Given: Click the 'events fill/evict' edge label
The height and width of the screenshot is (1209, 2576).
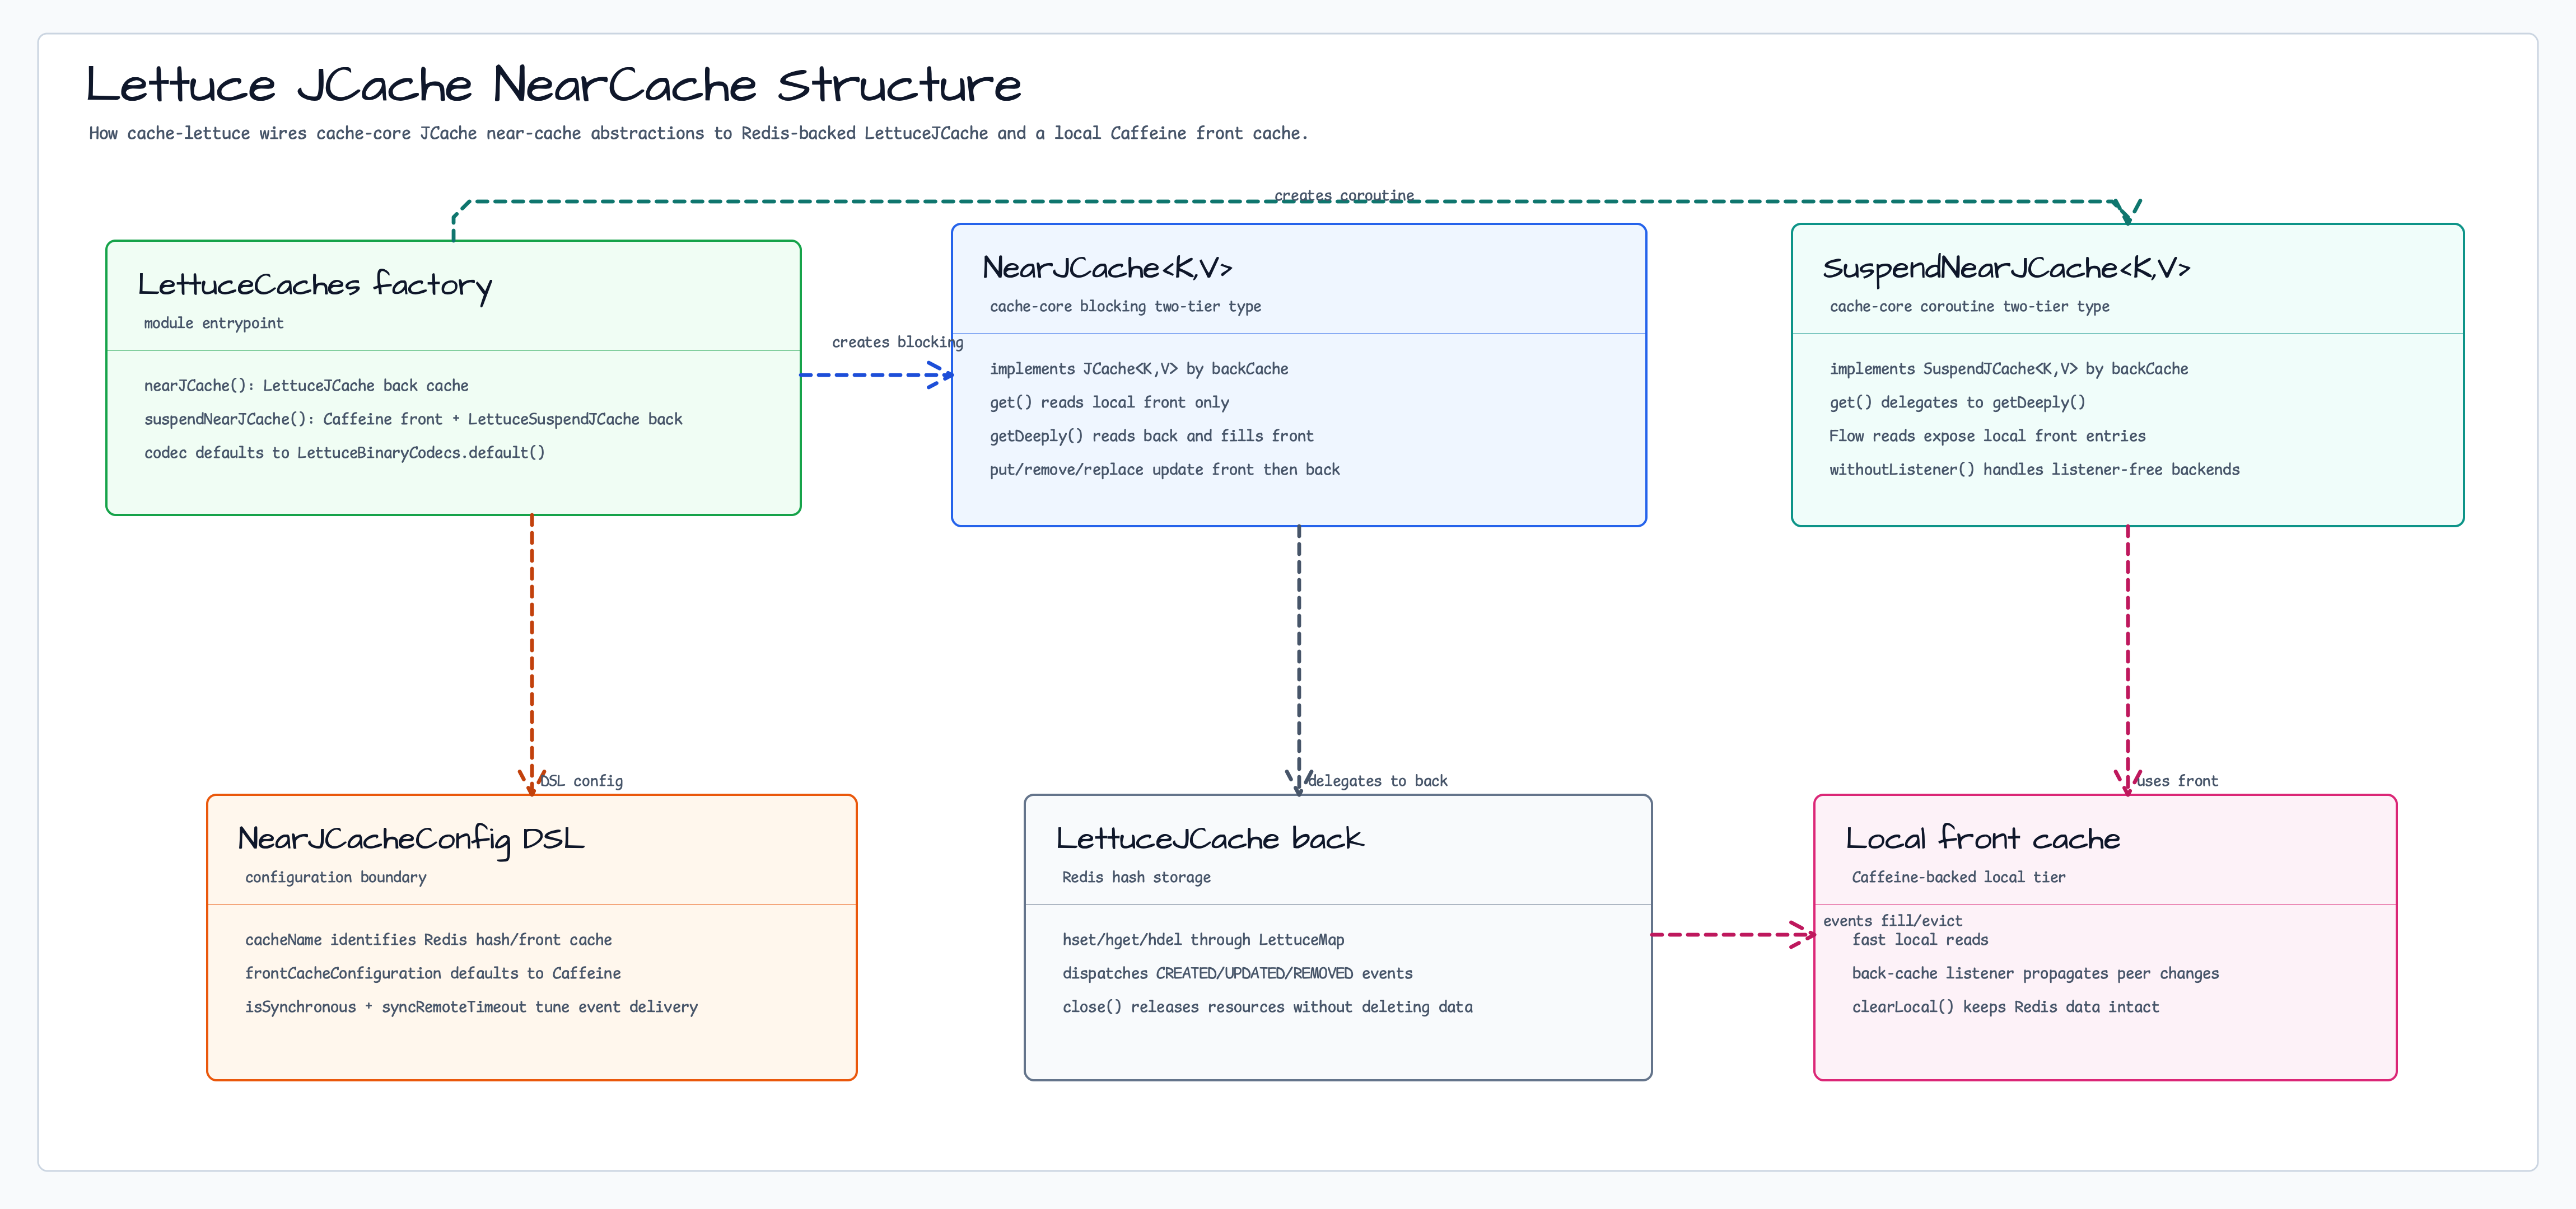Looking at the screenshot, I should tap(1892, 921).
